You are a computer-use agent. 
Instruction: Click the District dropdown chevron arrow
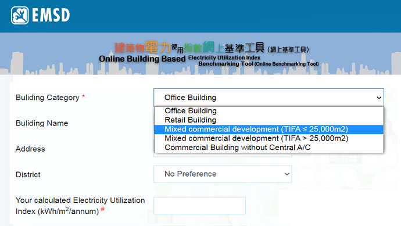pos(287,174)
